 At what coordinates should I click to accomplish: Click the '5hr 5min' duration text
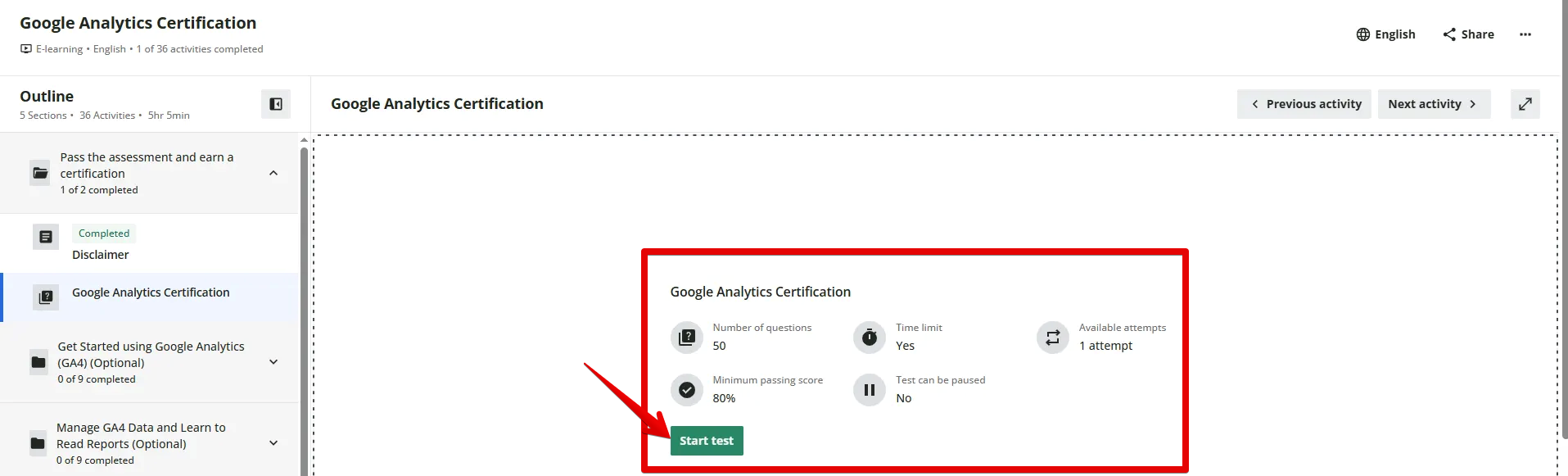click(169, 116)
